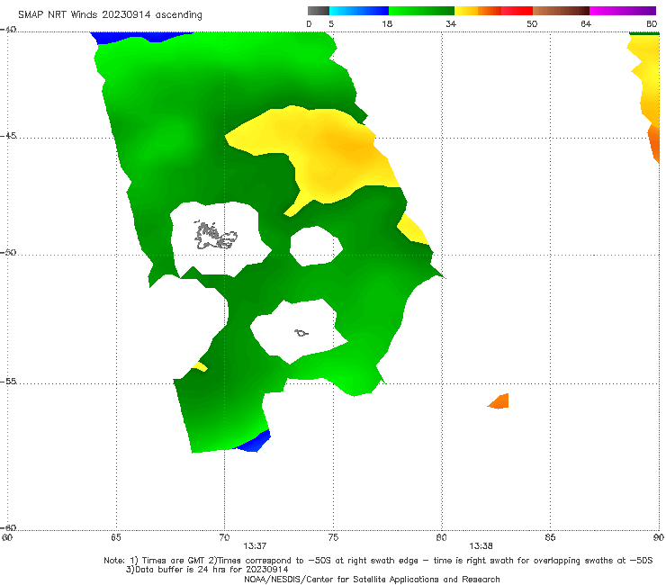Click the swath time label '13:38'
Viewport: 666px width, 585px height.
click(481, 546)
